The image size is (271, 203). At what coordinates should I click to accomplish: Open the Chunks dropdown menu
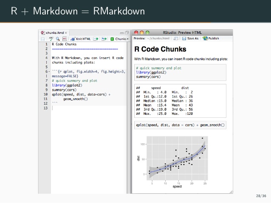tap(120, 39)
